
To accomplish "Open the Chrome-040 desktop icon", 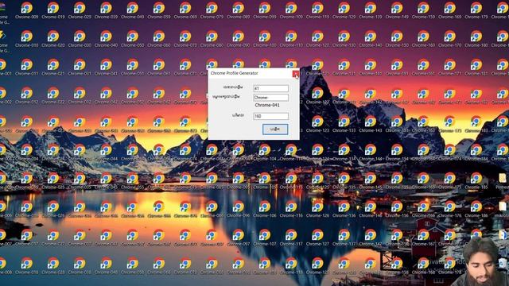I will (x=106, y=39).
